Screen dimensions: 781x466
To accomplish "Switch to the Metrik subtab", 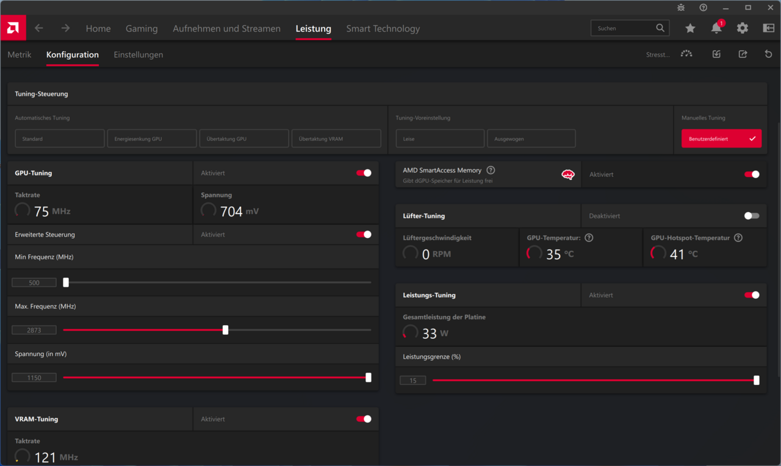I will 20,54.
